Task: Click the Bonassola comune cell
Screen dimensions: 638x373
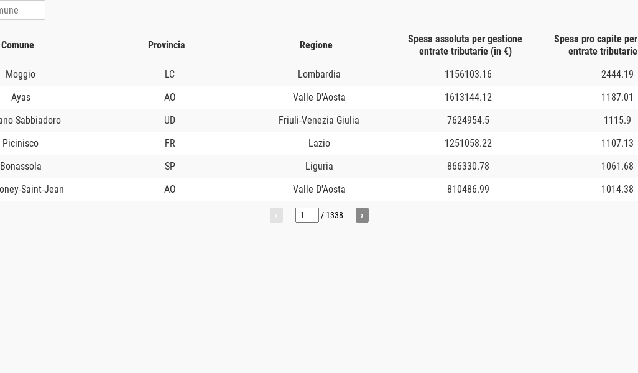Action: pos(21,166)
